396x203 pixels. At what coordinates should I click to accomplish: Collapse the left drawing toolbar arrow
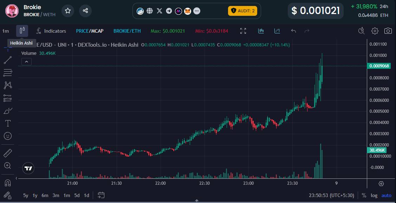click(x=16, y=178)
